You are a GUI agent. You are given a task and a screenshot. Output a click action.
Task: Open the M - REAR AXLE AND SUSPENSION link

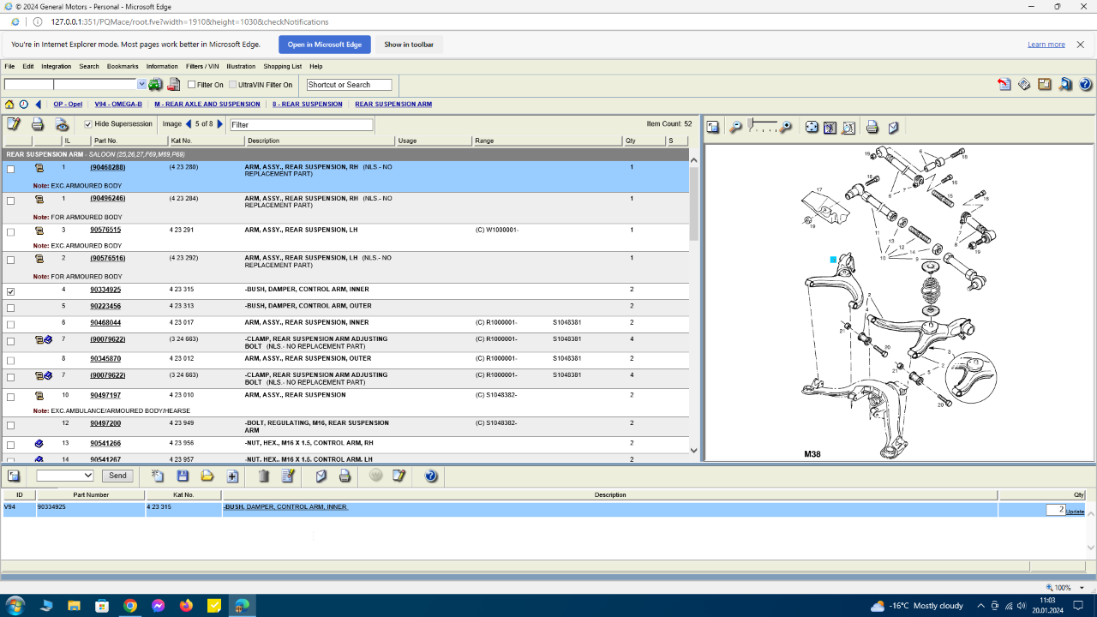pyautogui.click(x=207, y=105)
